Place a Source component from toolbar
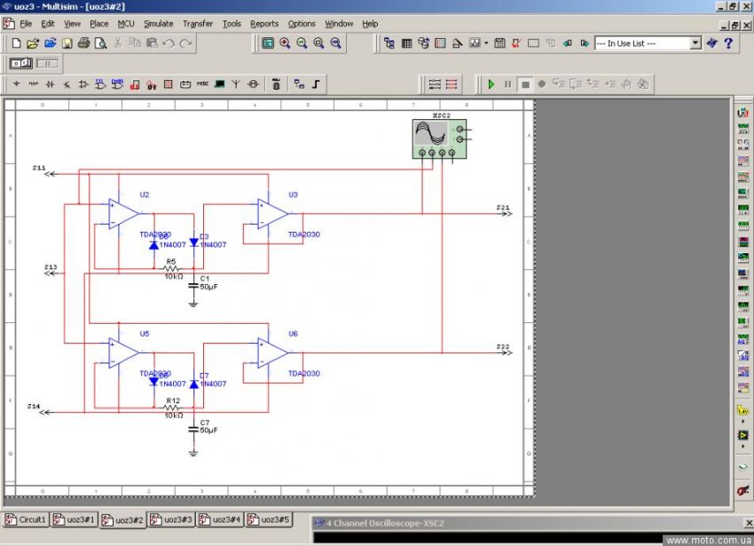The image size is (754, 546). [16, 84]
